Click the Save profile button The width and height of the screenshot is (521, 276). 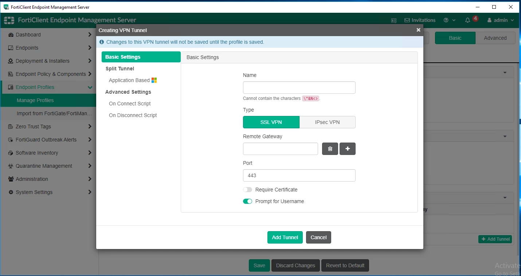(x=259, y=265)
